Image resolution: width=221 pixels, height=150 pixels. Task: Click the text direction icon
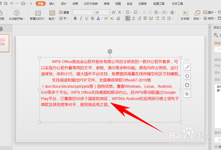[x=156, y=12]
